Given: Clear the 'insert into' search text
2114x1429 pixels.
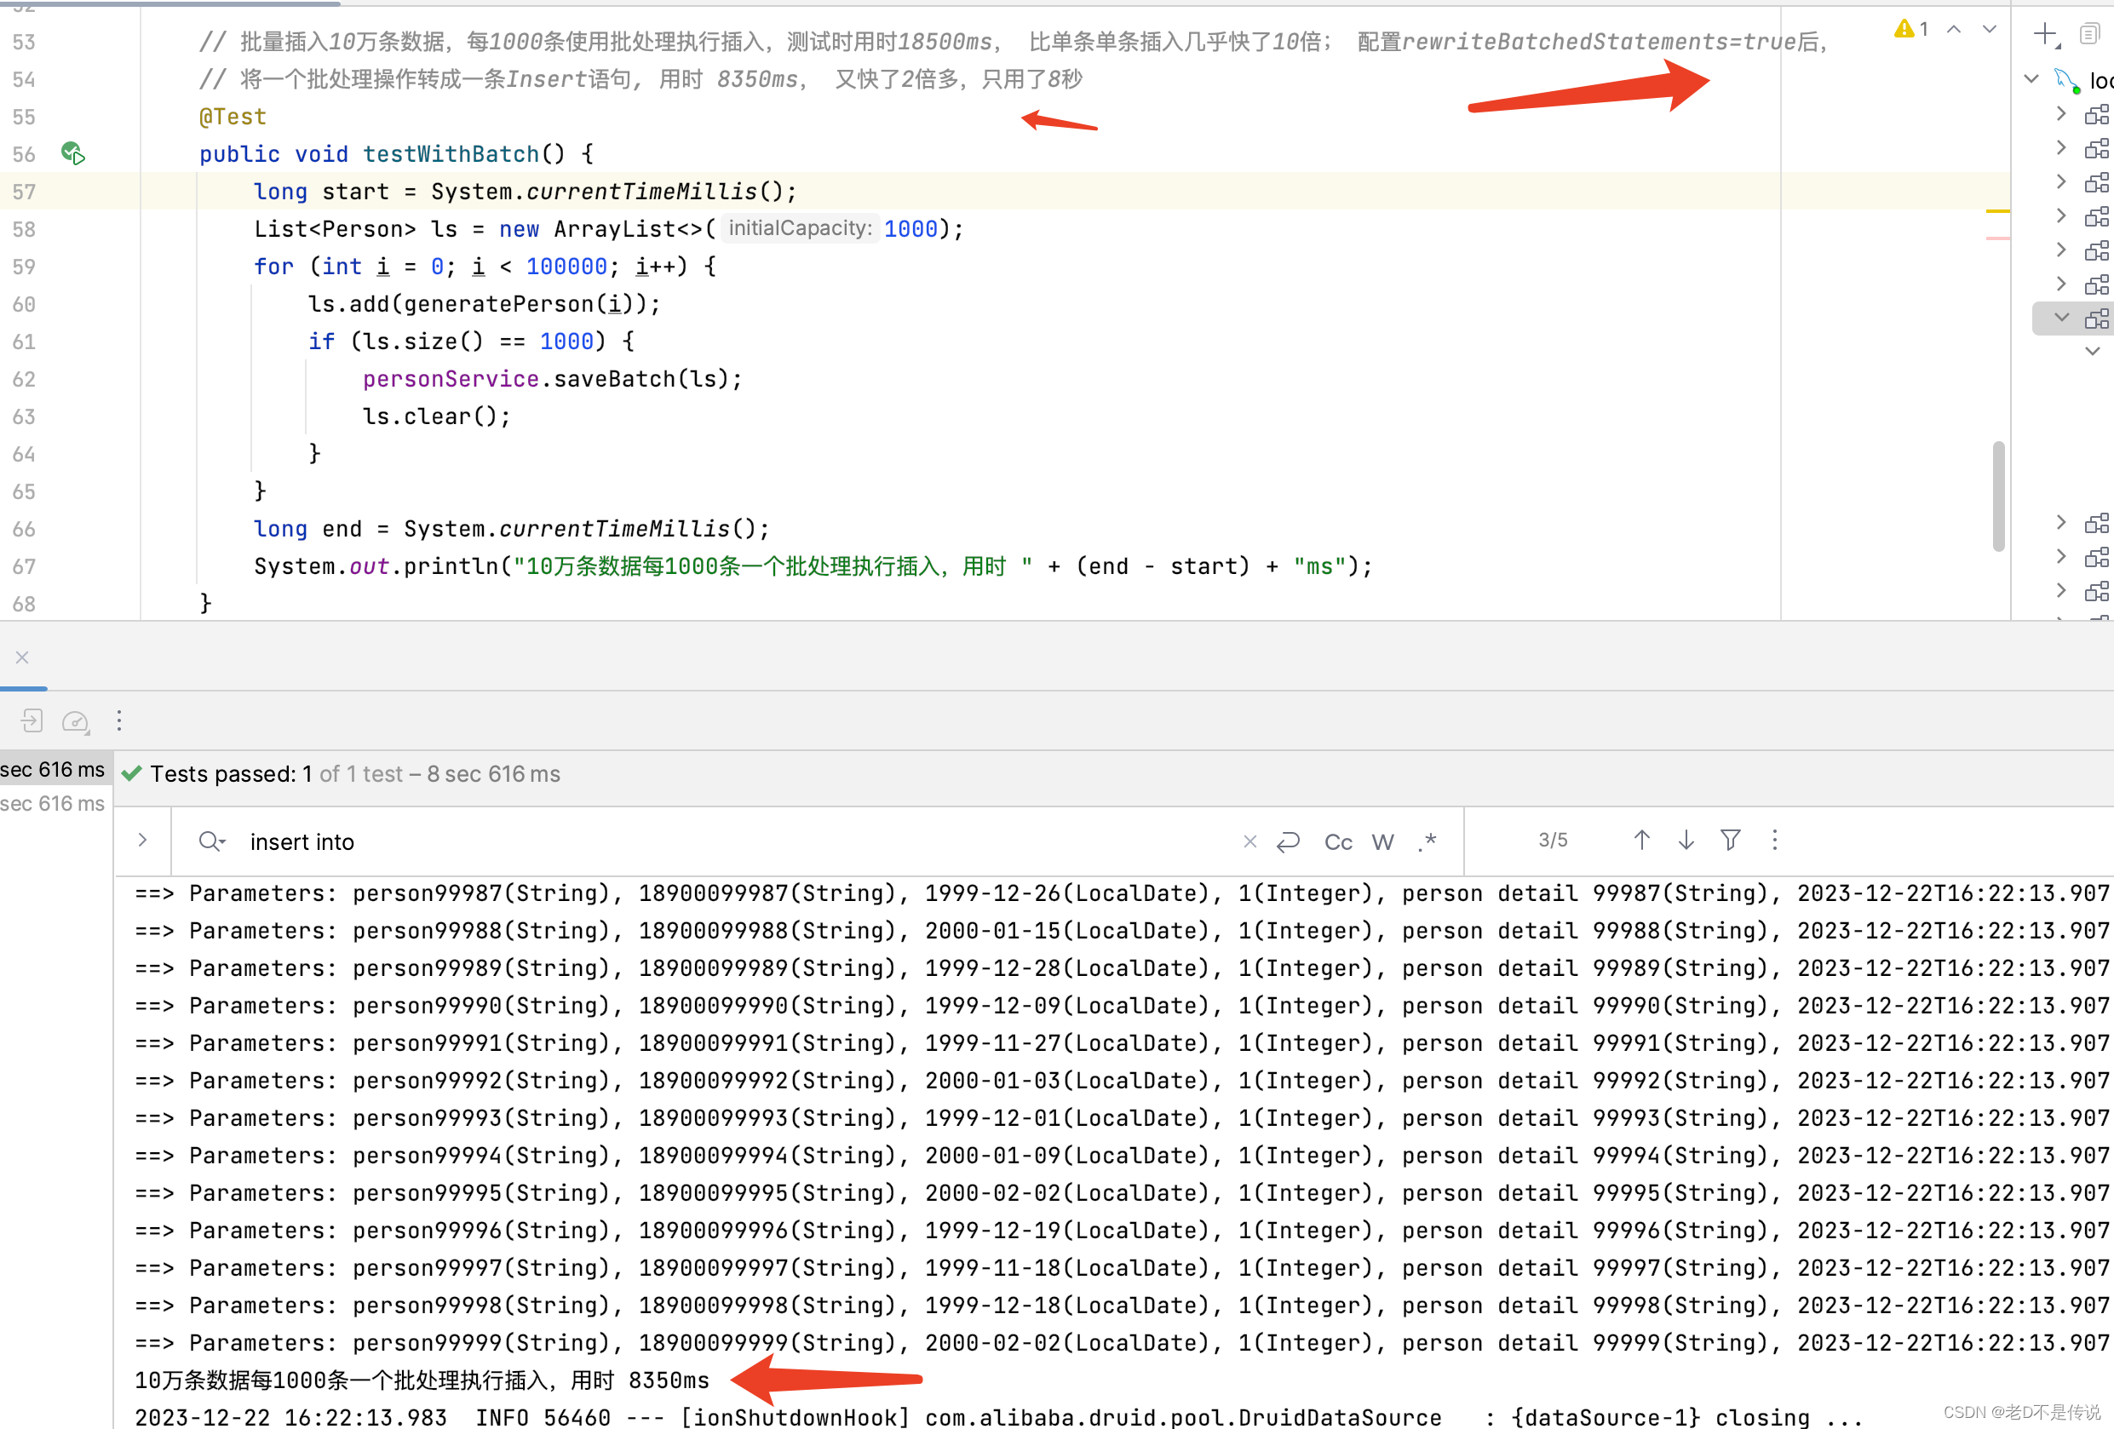Looking at the screenshot, I should click(1249, 841).
